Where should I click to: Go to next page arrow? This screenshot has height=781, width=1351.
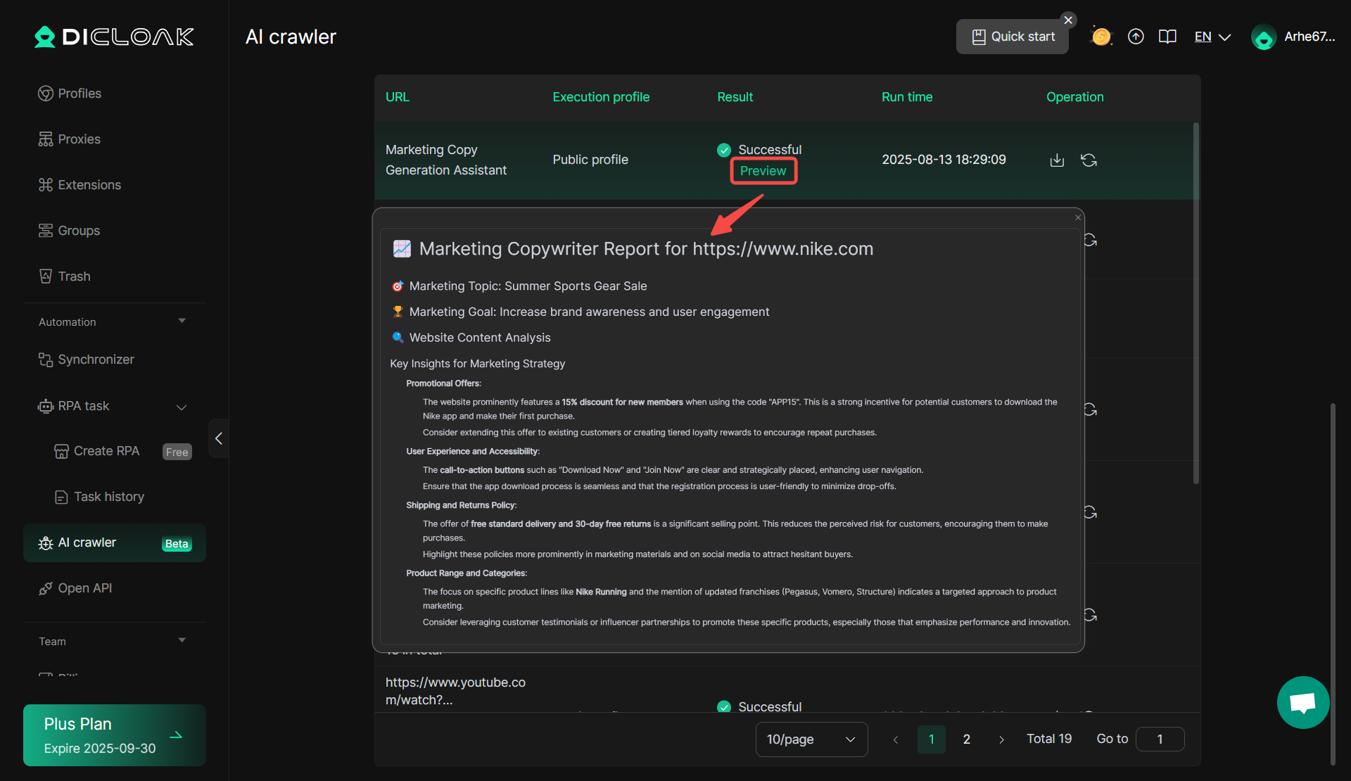(1001, 739)
